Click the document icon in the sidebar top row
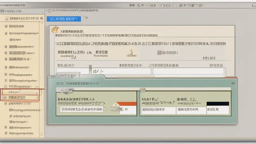The image size is (256, 144). 7,18
